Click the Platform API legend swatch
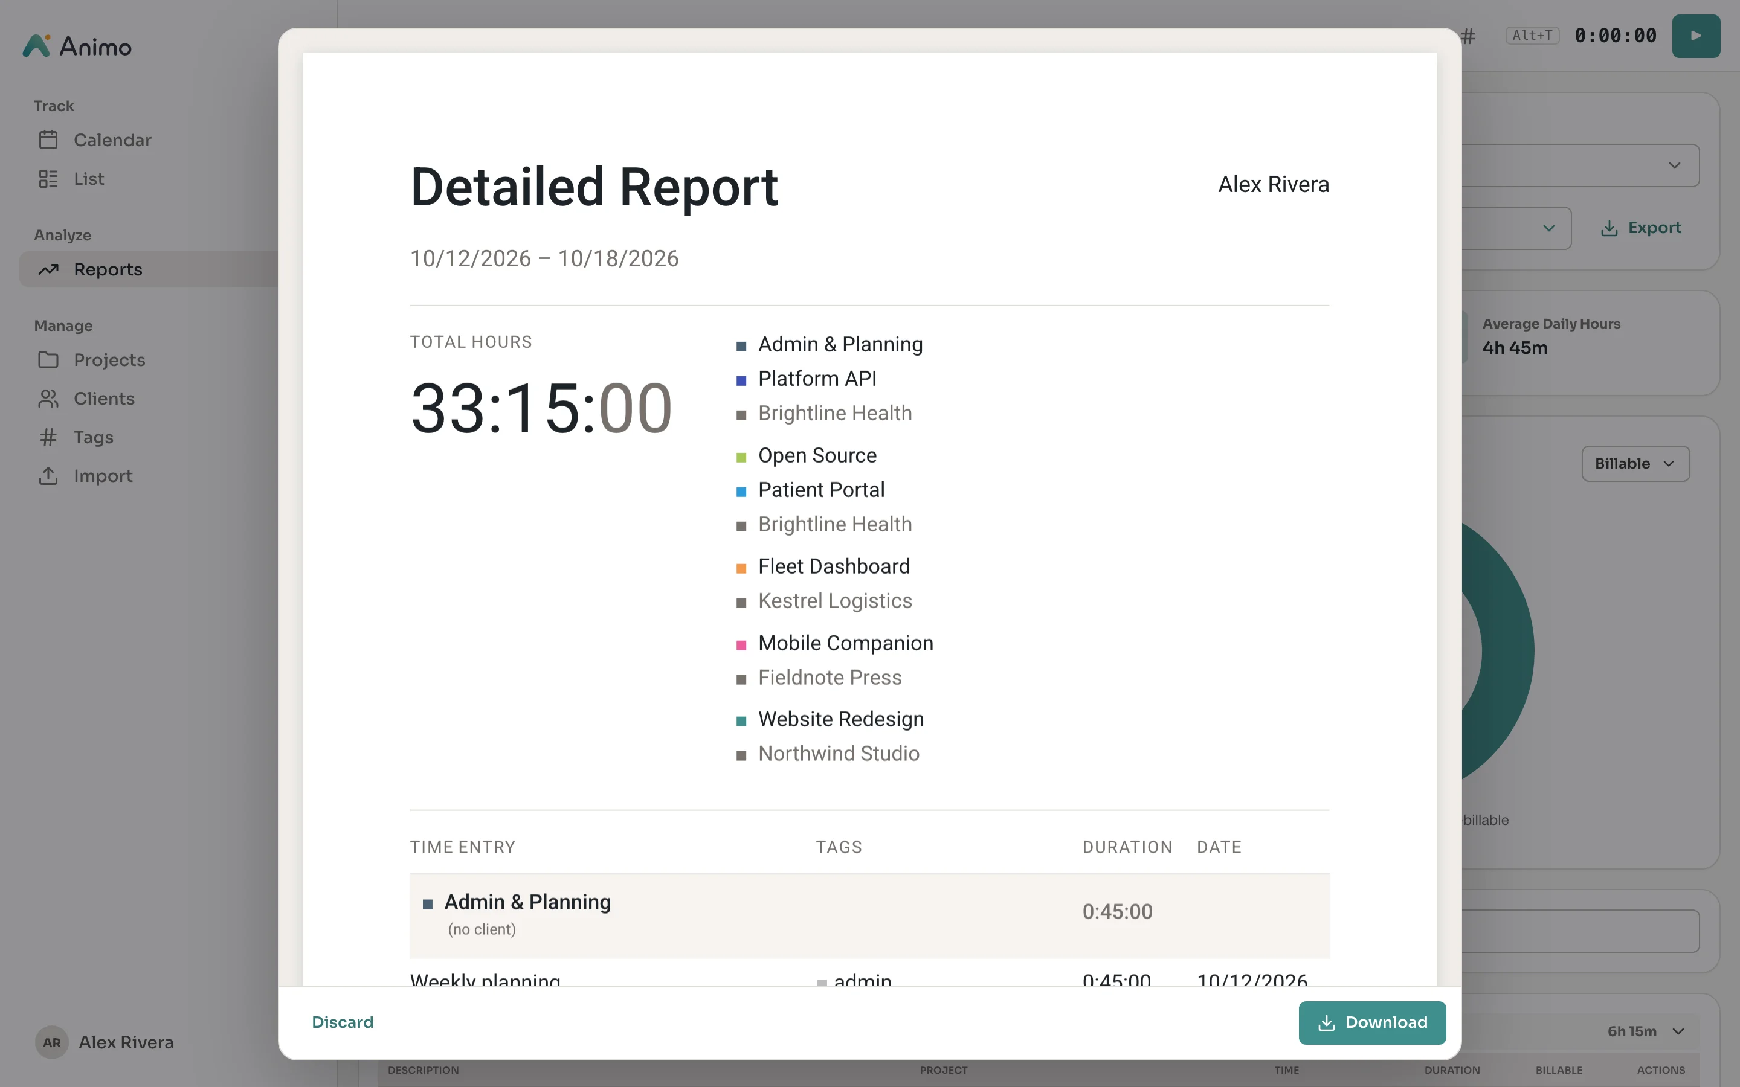Image resolution: width=1740 pixels, height=1087 pixels. [741, 380]
